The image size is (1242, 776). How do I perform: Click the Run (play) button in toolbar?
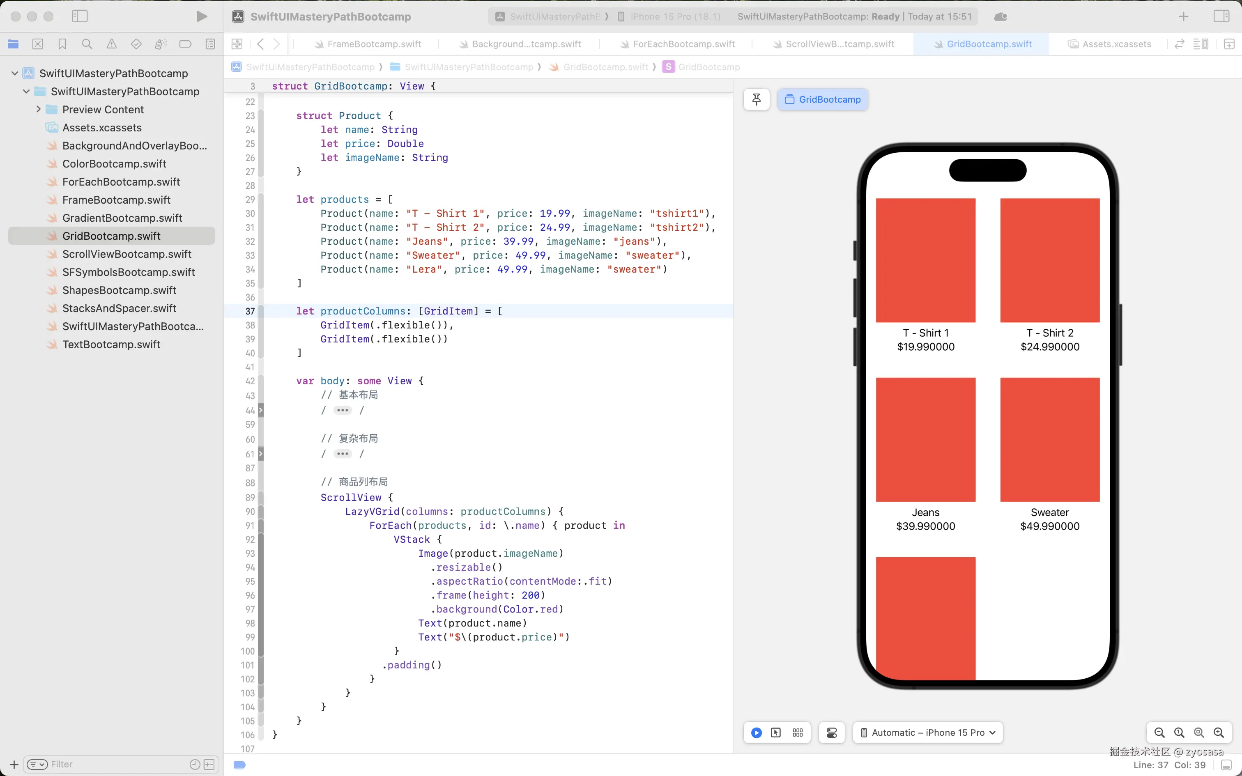point(202,16)
